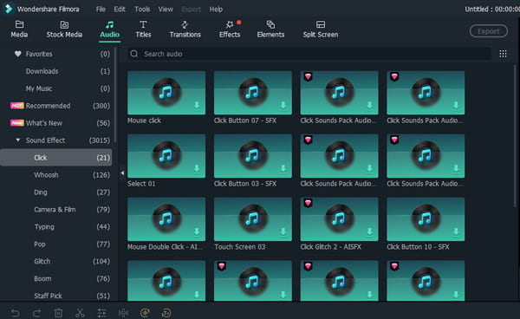Select Mouse Double Click audio thumbnail
The height and width of the screenshot is (319, 520).
click(x=166, y=219)
